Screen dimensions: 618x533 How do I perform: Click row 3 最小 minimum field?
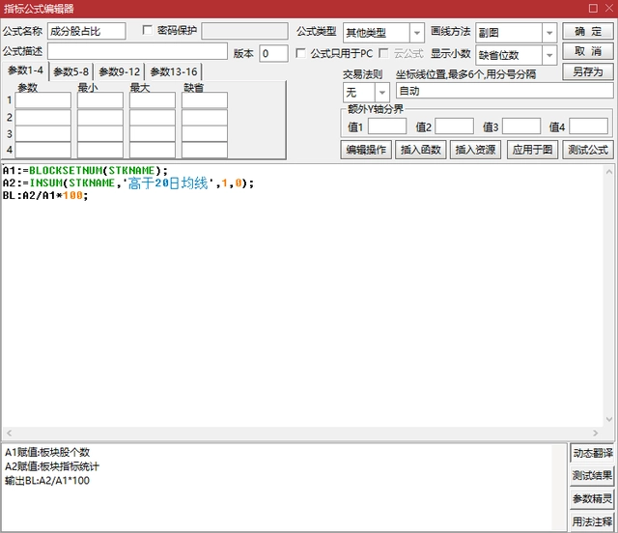pos(100,133)
